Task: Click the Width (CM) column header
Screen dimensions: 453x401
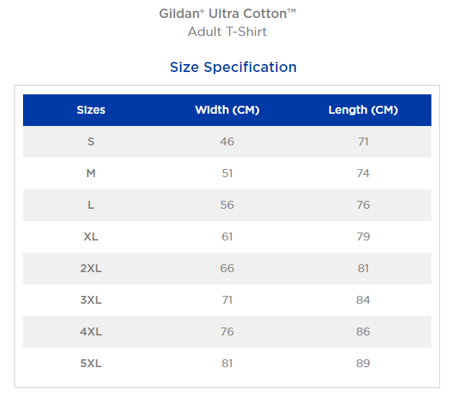Action: 227,110
